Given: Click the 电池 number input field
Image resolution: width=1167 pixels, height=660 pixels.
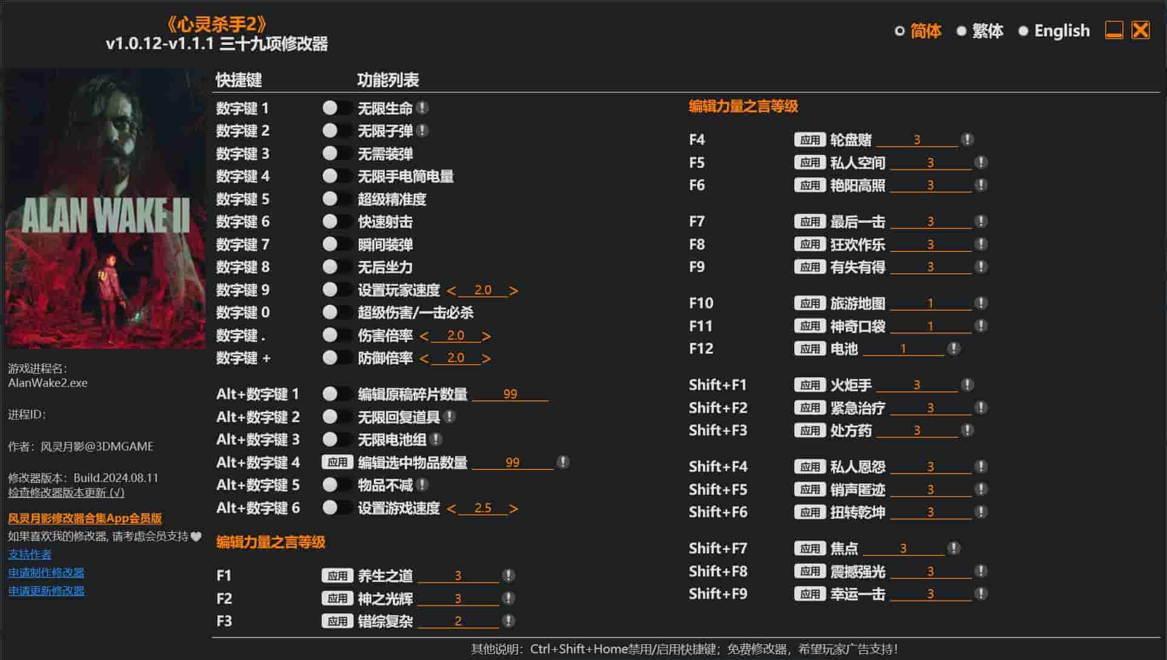Looking at the screenshot, I should pos(903,349).
